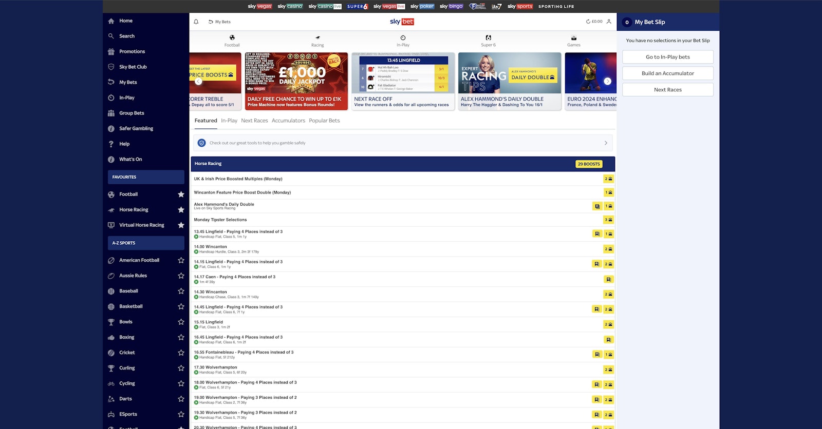This screenshot has width=822, height=429.
Task: Click the racecard icon for Alex Hammond's Daily Double
Action: (x=597, y=206)
